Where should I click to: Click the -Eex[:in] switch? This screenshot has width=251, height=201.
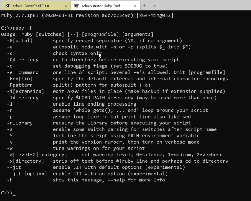pos(20,79)
